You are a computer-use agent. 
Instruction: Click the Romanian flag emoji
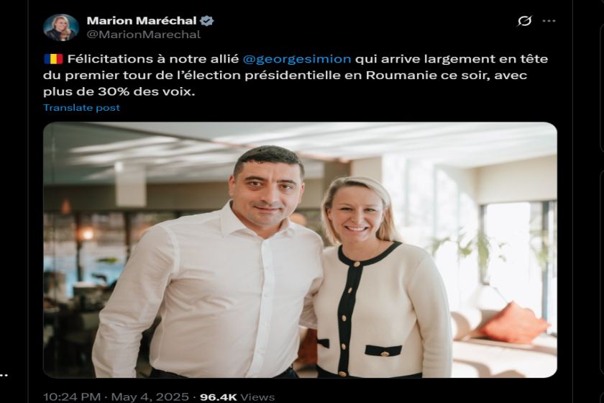(53, 59)
